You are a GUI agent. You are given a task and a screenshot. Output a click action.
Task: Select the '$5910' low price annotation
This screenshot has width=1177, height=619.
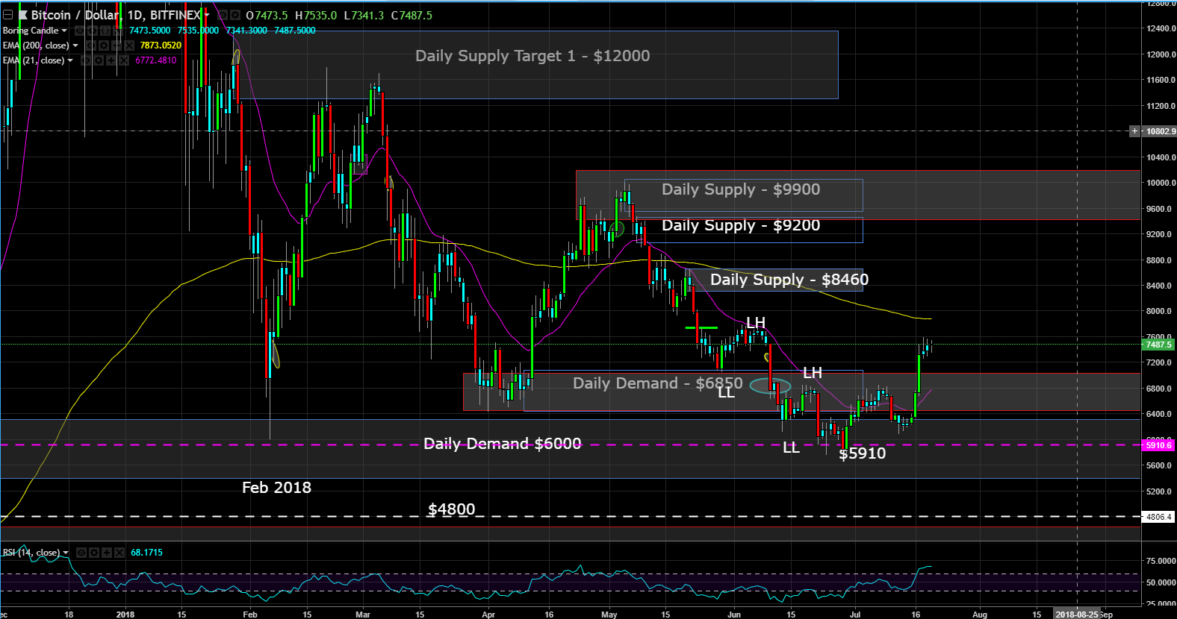(x=863, y=453)
